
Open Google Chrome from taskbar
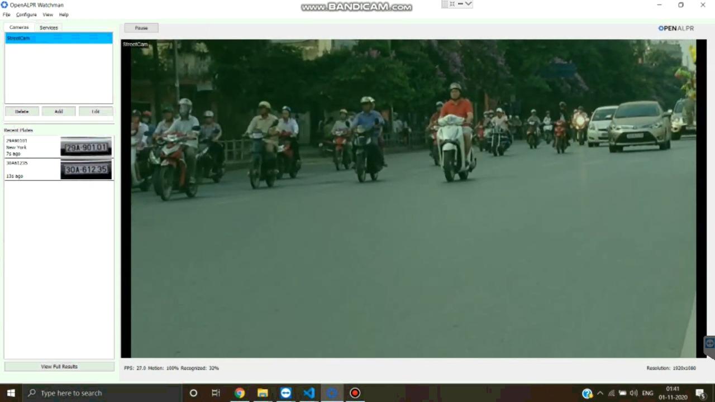(240, 393)
